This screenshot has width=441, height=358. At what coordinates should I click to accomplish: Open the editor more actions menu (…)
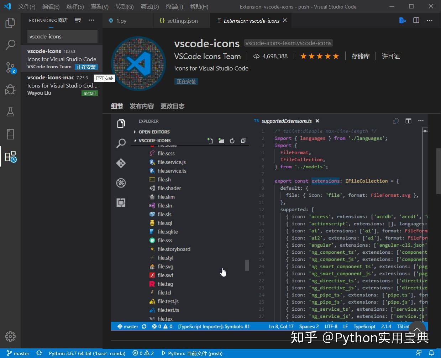click(x=430, y=20)
